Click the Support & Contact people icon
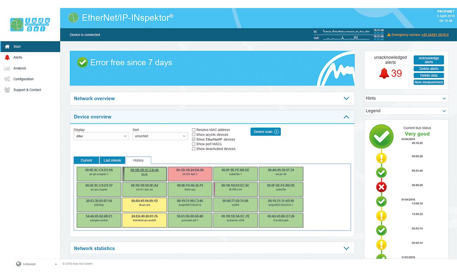457x277 pixels. coord(7,90)
